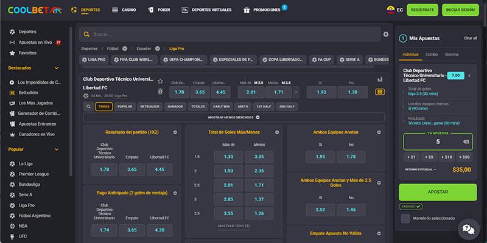The width and height of the screenshot is (487, 243).
Task: Filter markets by Totales
Action: (x=198, y=107)
